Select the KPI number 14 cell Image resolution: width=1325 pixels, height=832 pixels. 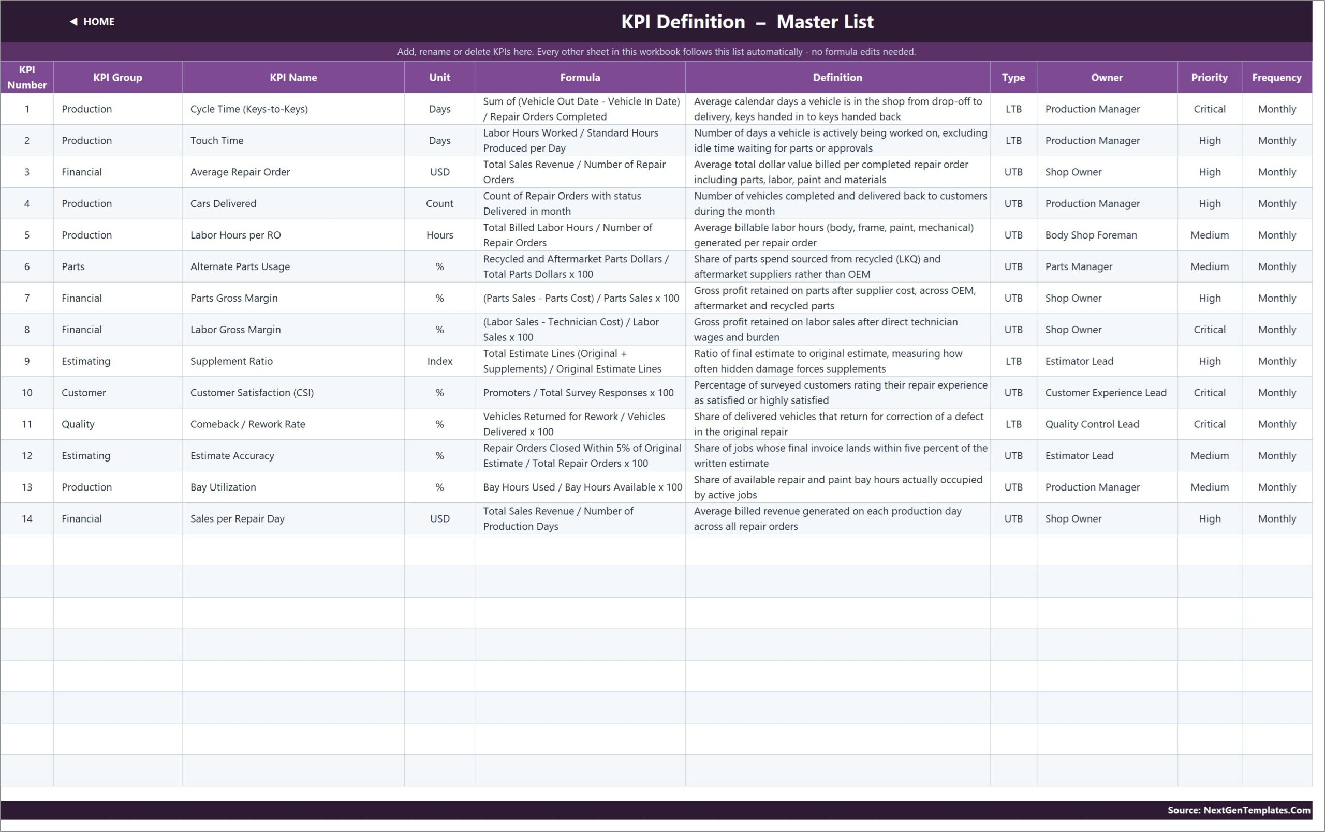(27, 518)
